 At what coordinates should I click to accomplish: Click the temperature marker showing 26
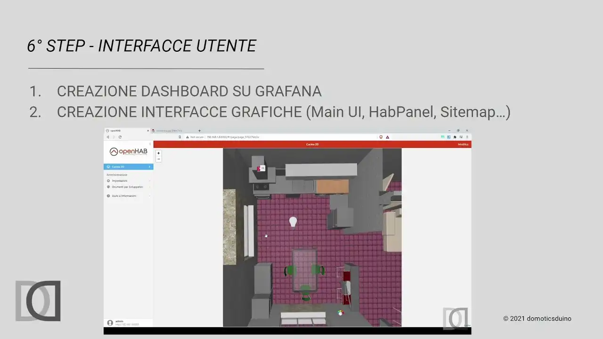261,168
